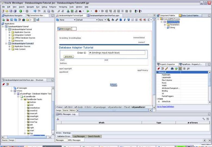Select the FieldWidth property row
The image size is (212, 147).
[182, 75]
